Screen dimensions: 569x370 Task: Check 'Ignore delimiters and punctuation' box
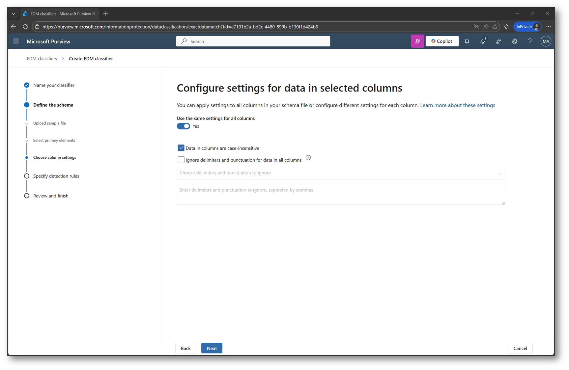tap(181, 160)
